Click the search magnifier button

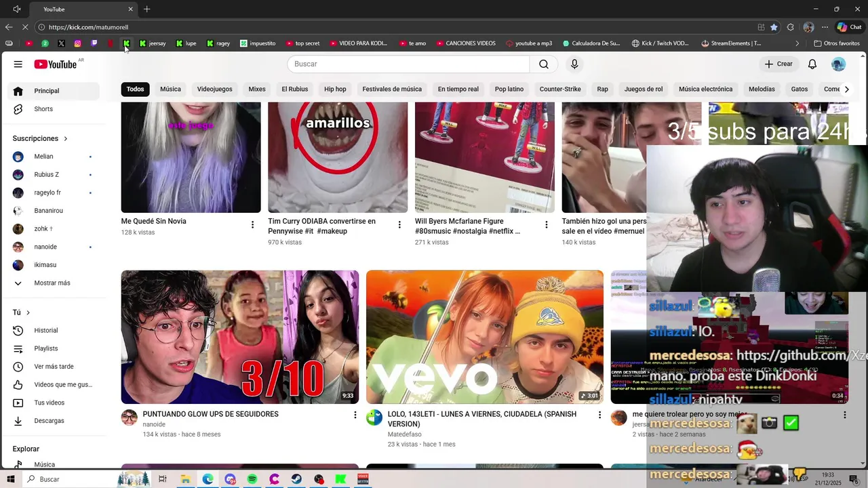544,64
